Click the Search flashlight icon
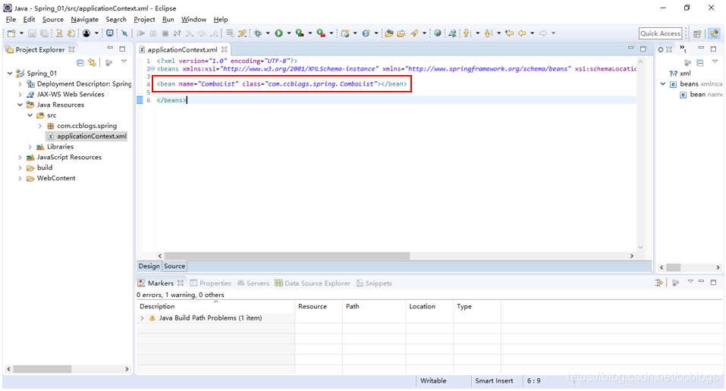Viewport: 726px width, 391px height. coord(414,33)
